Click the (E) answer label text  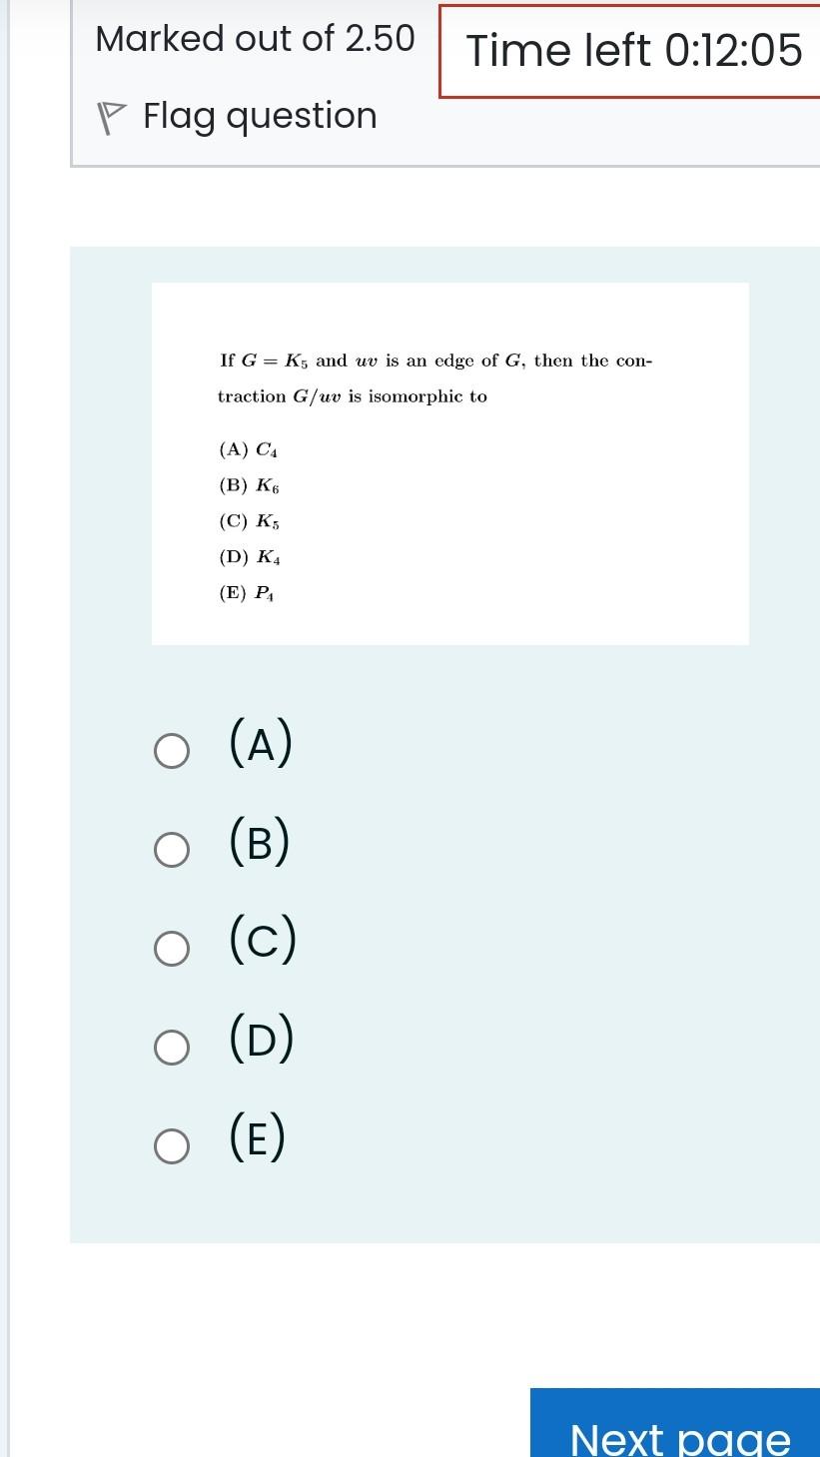point(258,1136)
